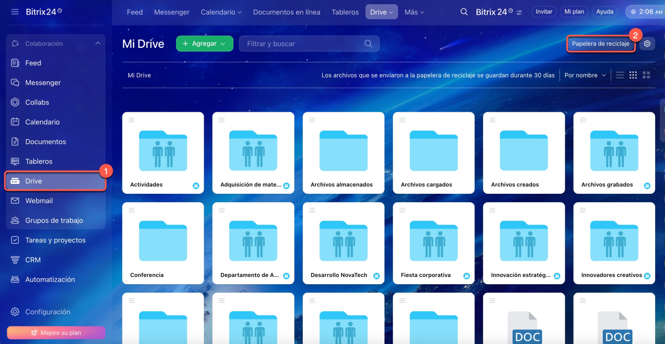Switch to large tile view icon
This screenshot has height=344, width=665.
coord(646,75)
